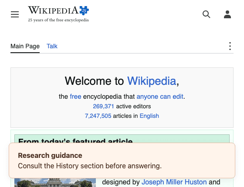244x187 pixels.
Task: Click the featured article capitol building thumbnail
Action: click(55, 183)
